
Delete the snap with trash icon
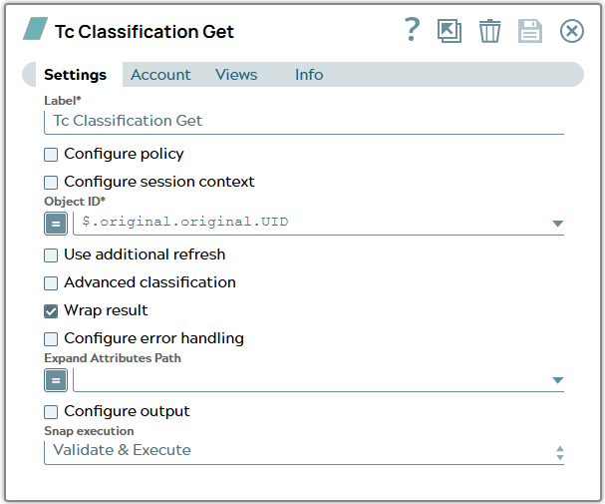pos(490,31)
